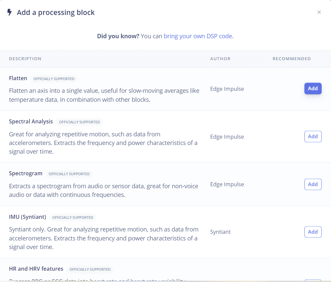Click Officially Supported badge beside Spectrogram

tap(69, 174)
